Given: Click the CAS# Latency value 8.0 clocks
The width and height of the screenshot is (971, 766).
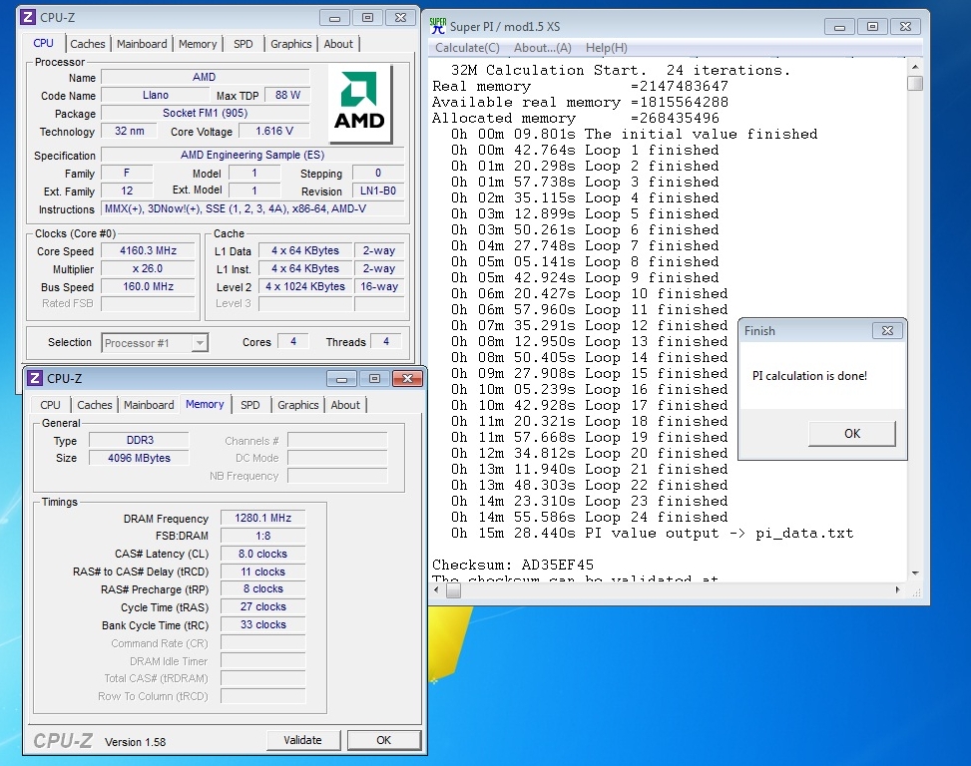Looking at the screenshot, I should 263,554.
